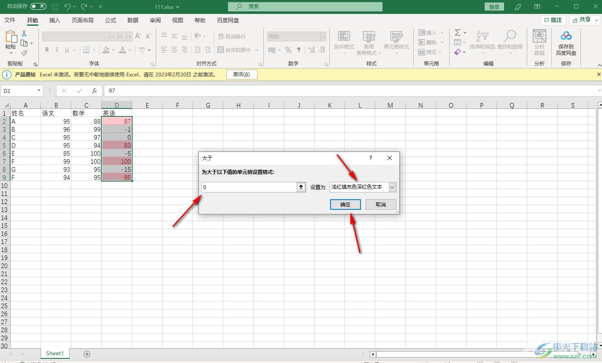The width and height of the screenshot is (602, 363).
Task: Switch to the 数据 (Data) tab
Action: 133,20
